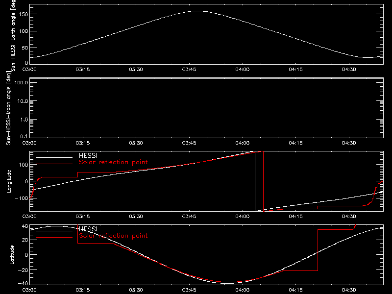This screenshot has width=392, height=294.
Task: Click the -20 tick label on the Latitude plot
Action: (x=23, y=270)
